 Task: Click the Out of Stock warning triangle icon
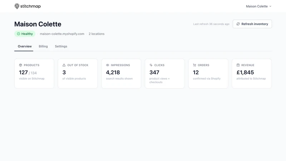tap(64, 65)
